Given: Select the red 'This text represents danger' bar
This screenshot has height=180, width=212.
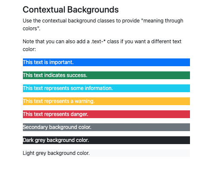Looking at the screenshot, I should tap(106, 114).
